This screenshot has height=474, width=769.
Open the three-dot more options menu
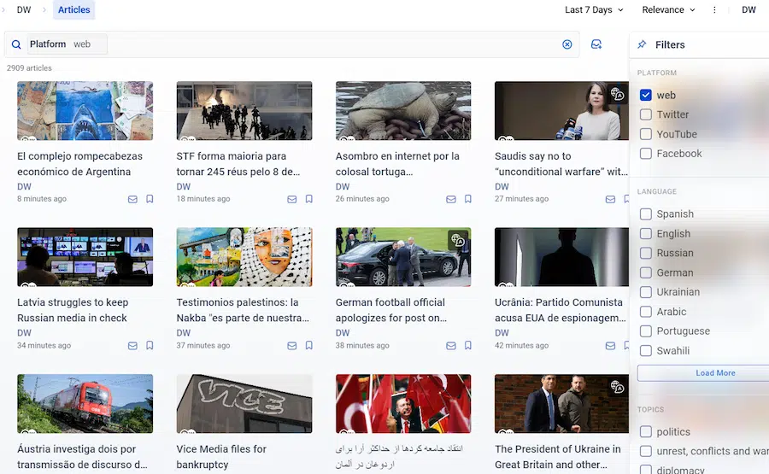click(x=714, y=9)
